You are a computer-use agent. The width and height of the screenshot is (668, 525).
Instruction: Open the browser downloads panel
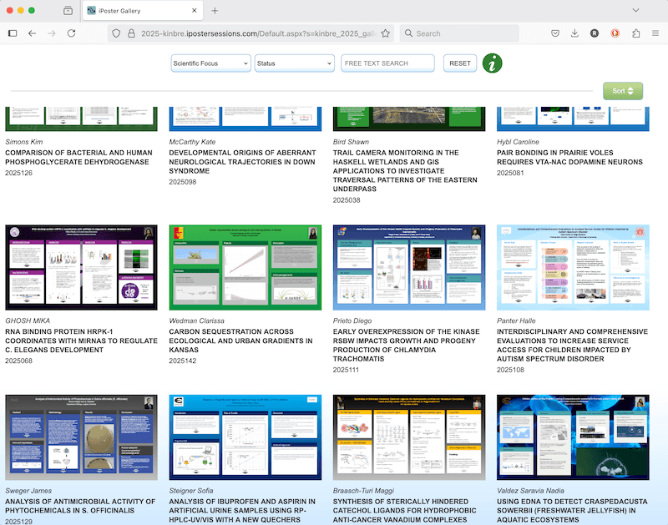574,33
